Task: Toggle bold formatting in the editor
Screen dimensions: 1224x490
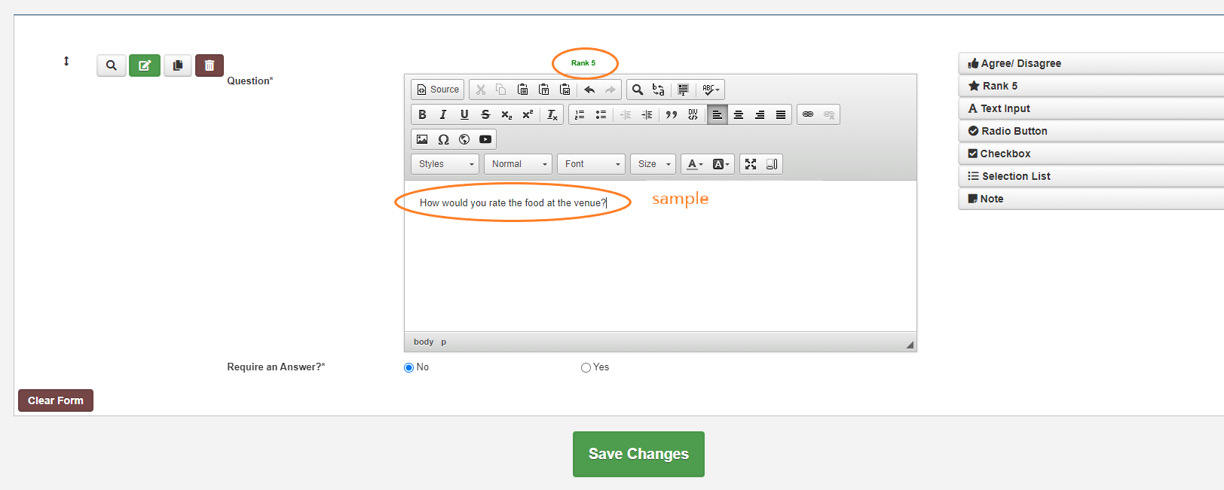Action: pos(422,114)
